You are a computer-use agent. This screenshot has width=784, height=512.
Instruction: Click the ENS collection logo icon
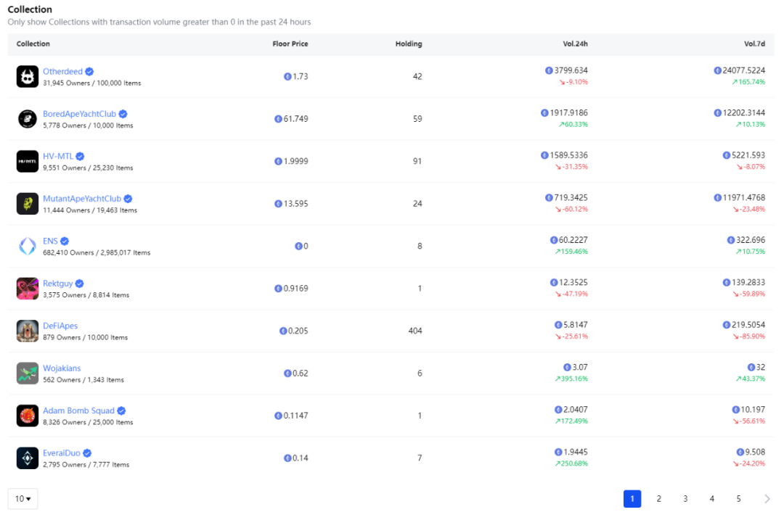(27, 246)
